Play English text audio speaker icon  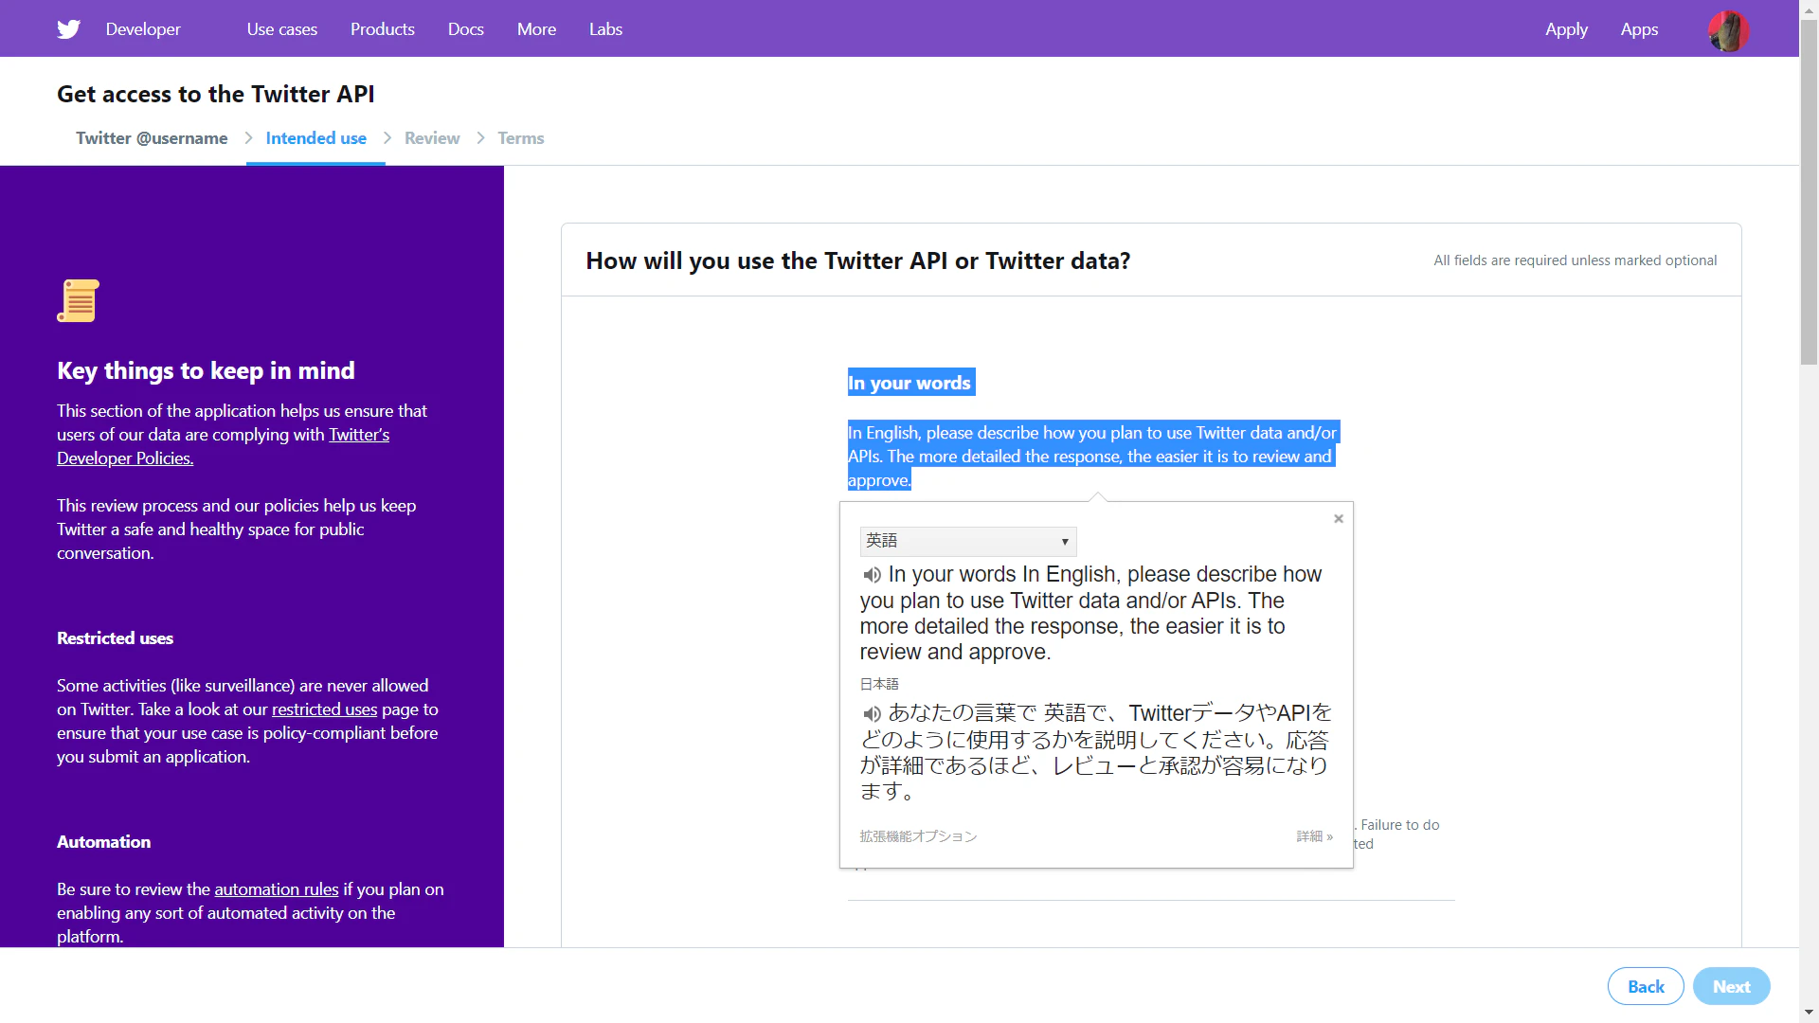pyautogui.click(x=872, y=575)
